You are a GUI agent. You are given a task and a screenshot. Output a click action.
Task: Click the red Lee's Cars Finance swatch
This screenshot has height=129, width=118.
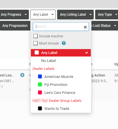[x=40, y=92]
